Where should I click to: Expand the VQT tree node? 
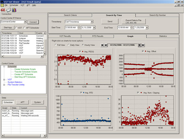pyautogui.click(x=4, y=80)
